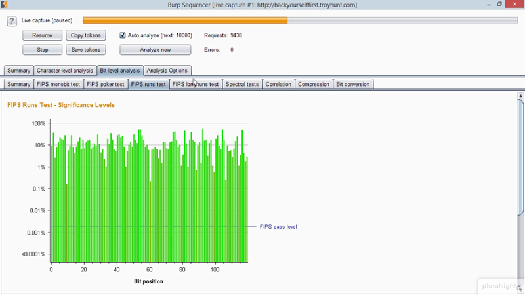Copy tokens to clipboard
Screen dimensions: 525x295
86,35
